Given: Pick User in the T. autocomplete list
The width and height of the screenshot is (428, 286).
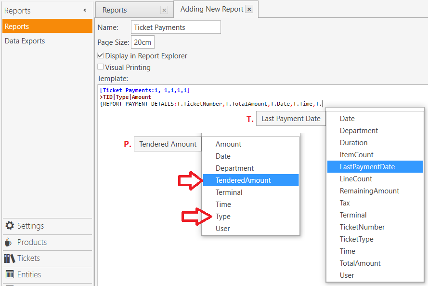Looking at the screenshot, I should click(375, 275).
